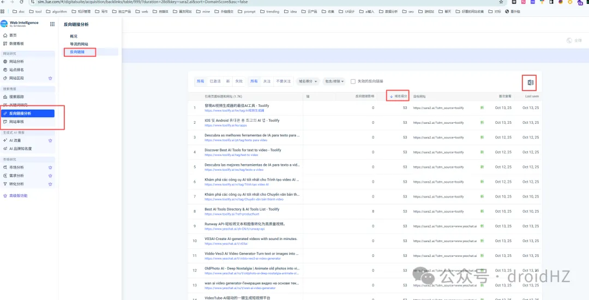
Task: Open the apps grid menu icon
Action: click(52, 24)
